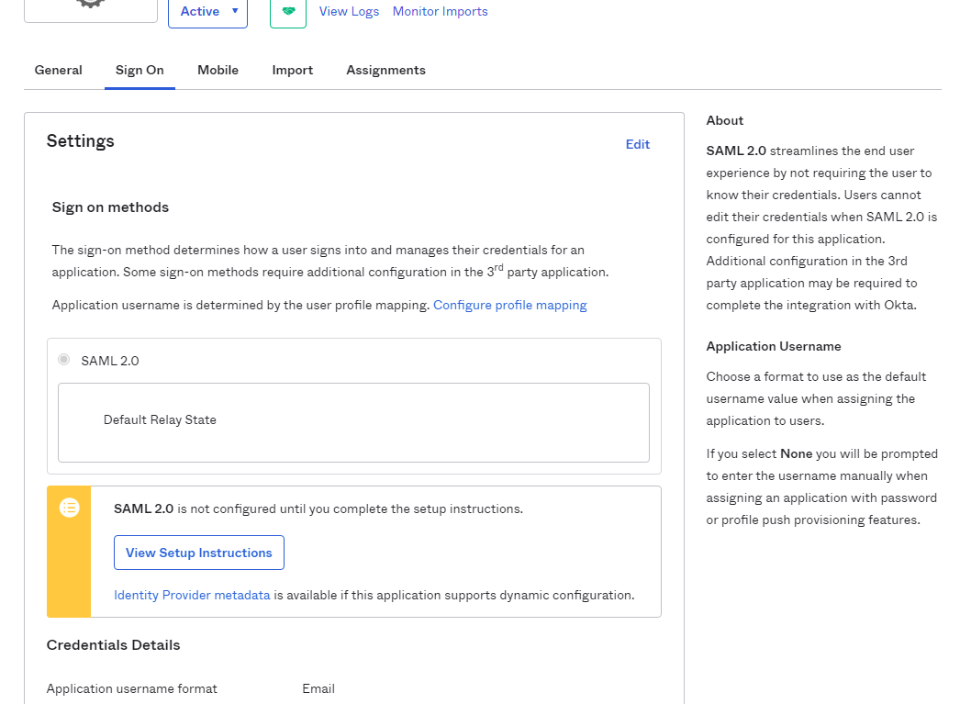960x704 pixels.
Task: Click the Application Username sidebar heading
Action: pyautogui.click(x=773, y=346)
